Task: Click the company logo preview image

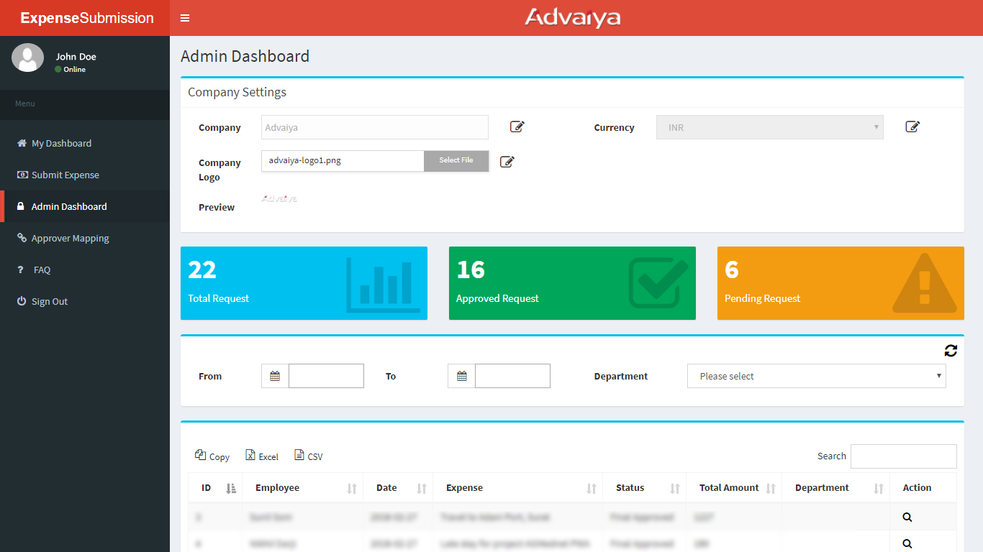Action: (x=279, y=198)
